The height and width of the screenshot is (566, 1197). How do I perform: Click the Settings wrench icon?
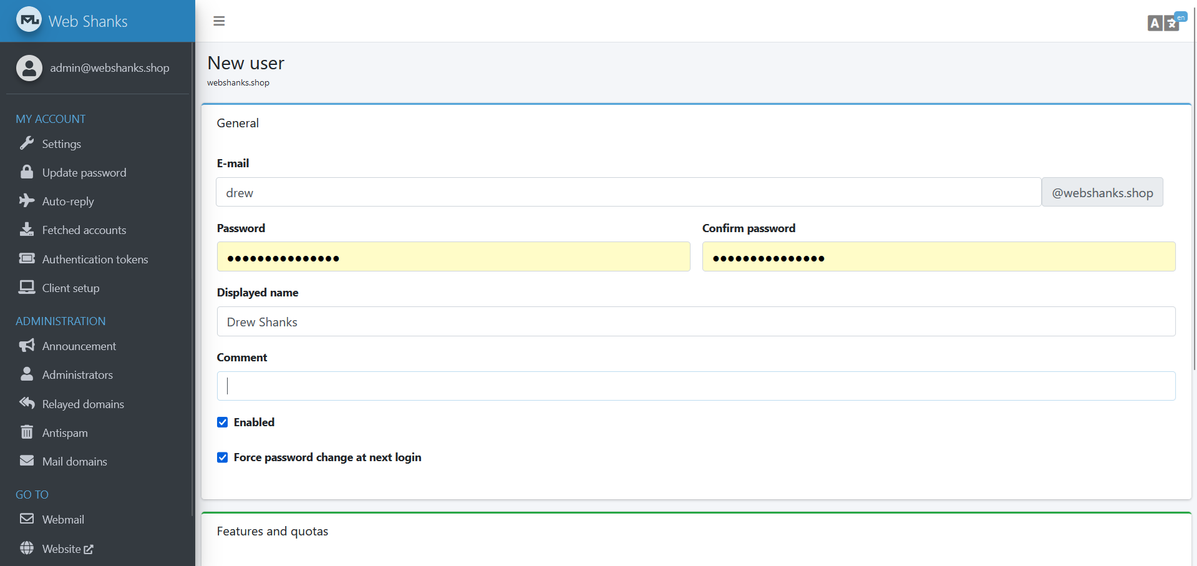27,144
